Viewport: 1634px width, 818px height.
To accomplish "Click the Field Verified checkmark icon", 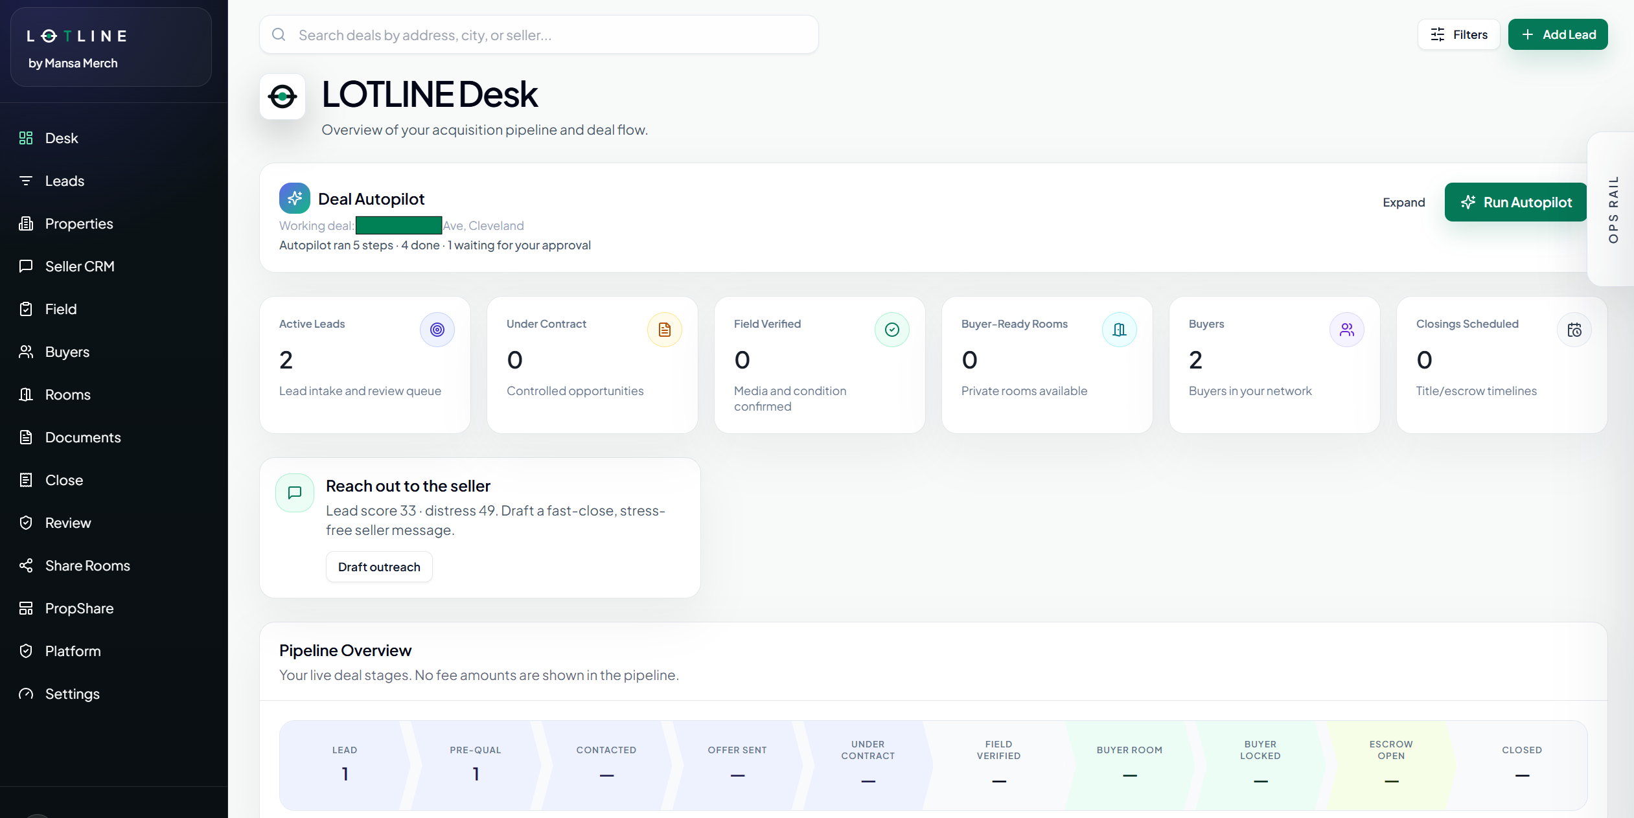I will pos(892,330).
